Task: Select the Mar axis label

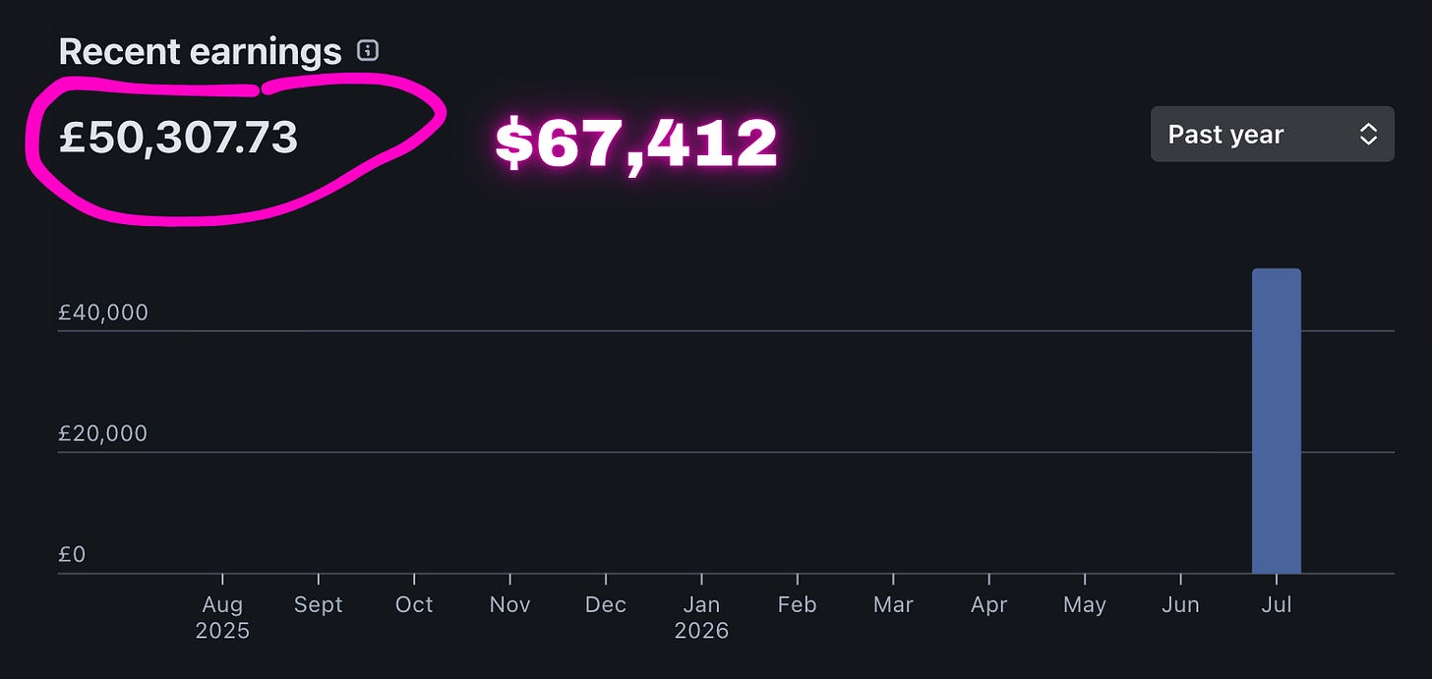Action: 893,604
